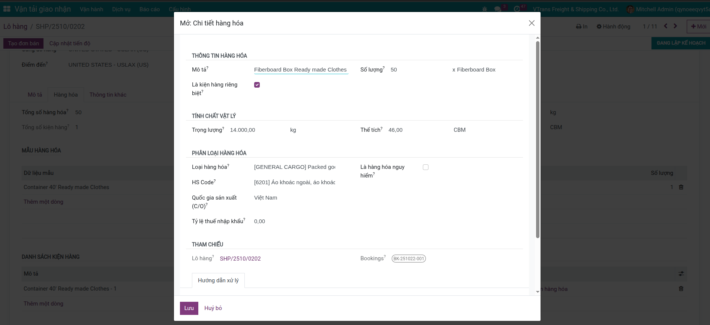Go to next record arrow
The width and height of the screenshot is (710, 325).
coord(676,26)
